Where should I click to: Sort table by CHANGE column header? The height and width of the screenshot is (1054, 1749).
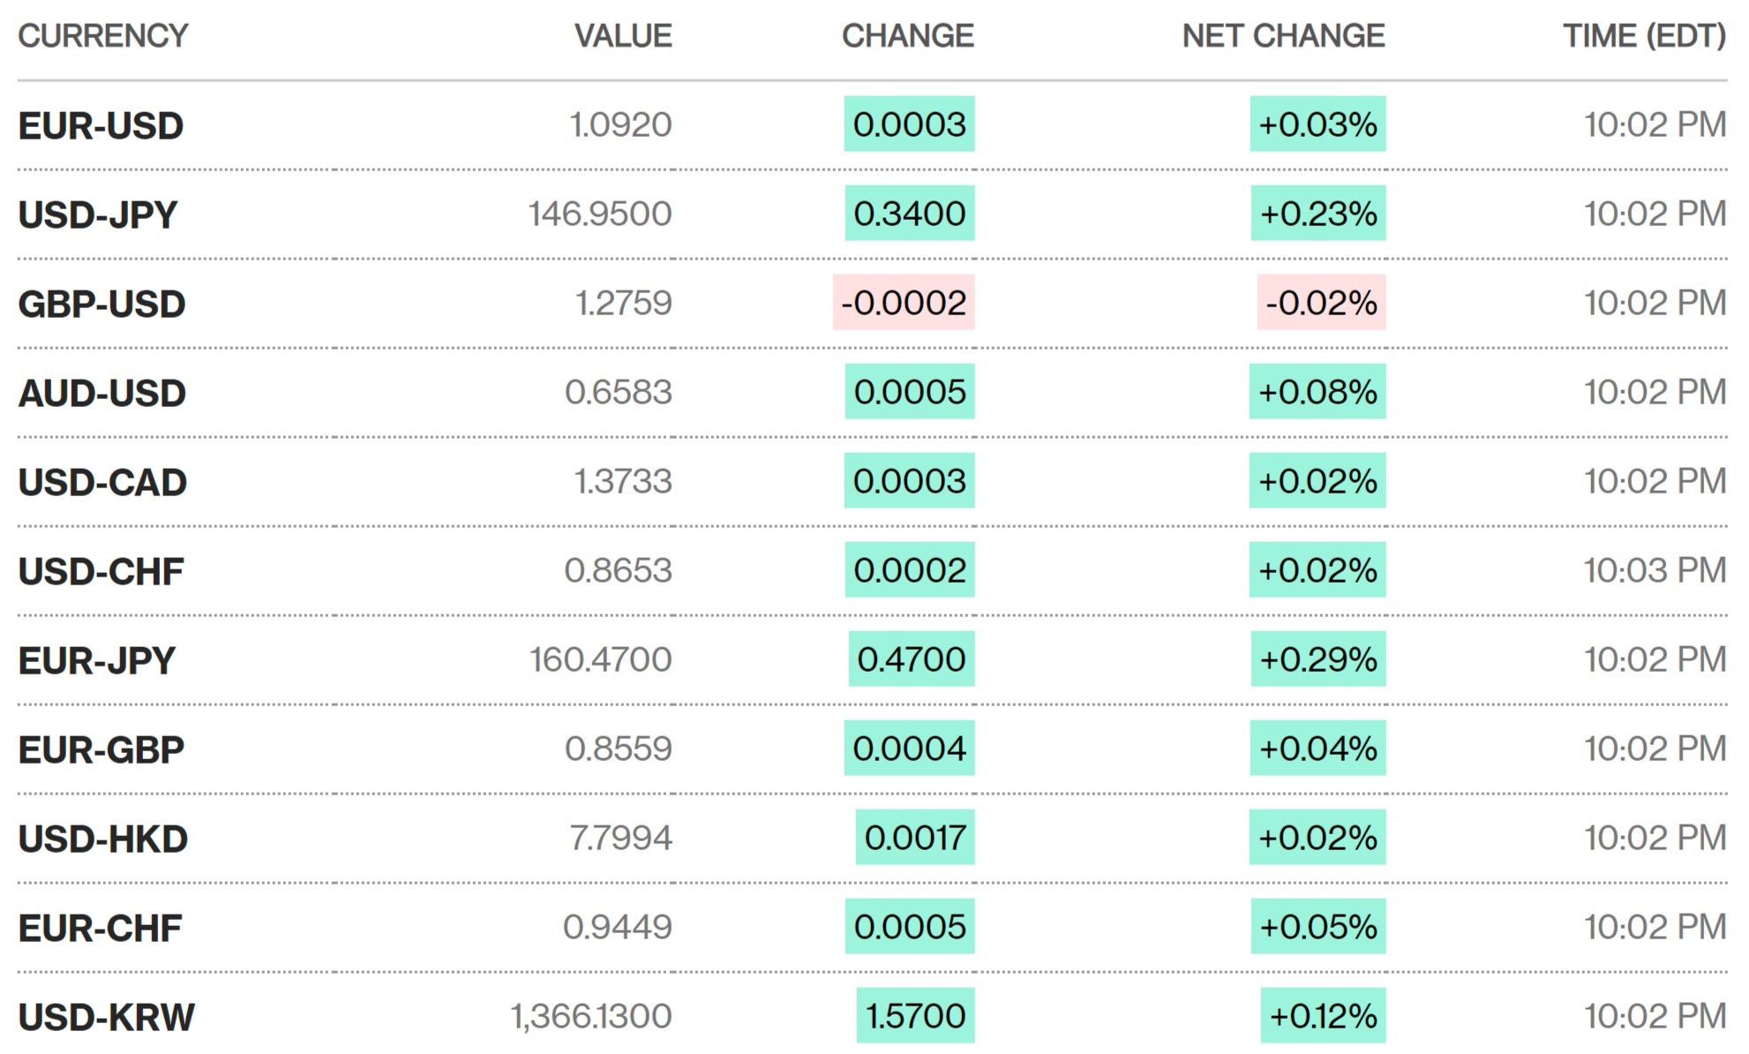[907, 36]
